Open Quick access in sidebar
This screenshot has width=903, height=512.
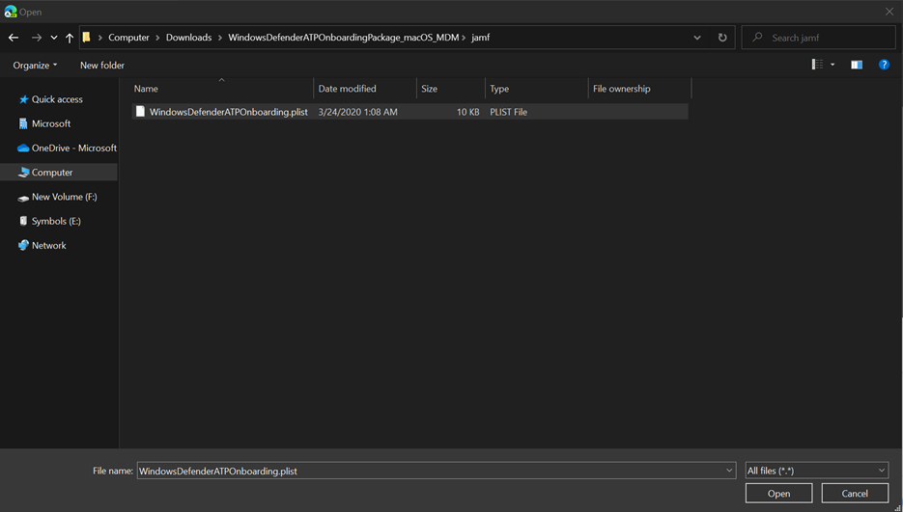click(59, 99)
